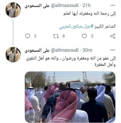Open the first tweet's profile avatar
The width and height of the screenshot is (121, 123).
13,10
